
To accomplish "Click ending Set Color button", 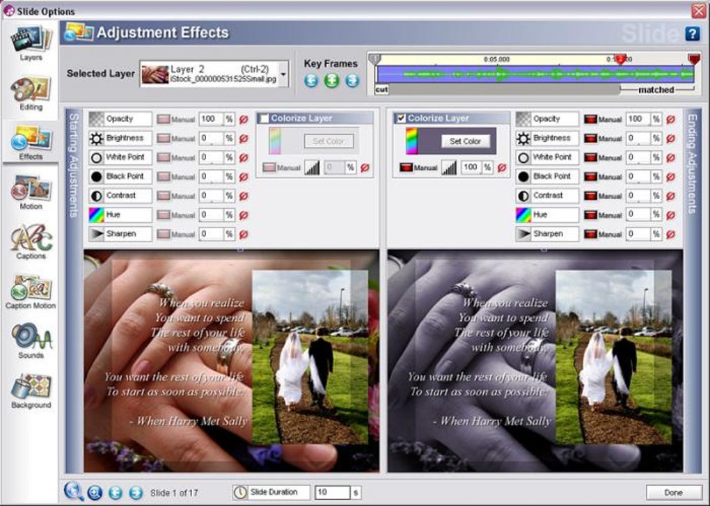I will [x=466, y=141].
